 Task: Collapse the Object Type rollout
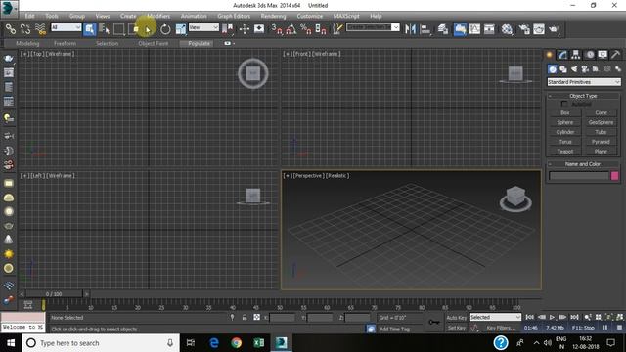tap(583, 96)
